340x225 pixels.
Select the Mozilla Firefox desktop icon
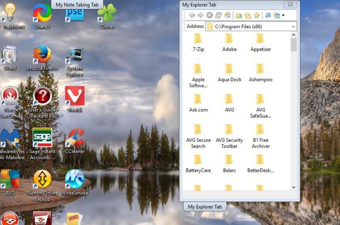click(x=42, y=58)
